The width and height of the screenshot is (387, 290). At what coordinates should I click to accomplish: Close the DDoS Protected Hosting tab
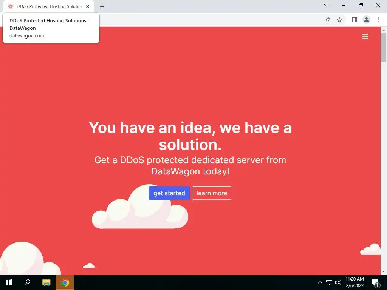(x=88, y=6)
